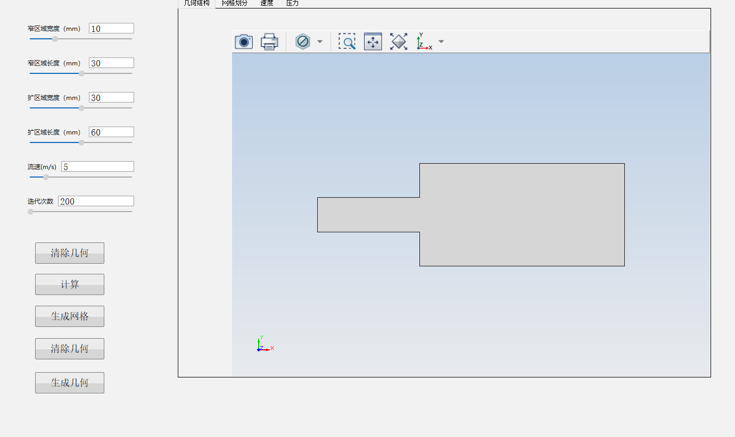Click the XY view axis icon in toolbar
The image size is (735, 437).
(424, 41)
